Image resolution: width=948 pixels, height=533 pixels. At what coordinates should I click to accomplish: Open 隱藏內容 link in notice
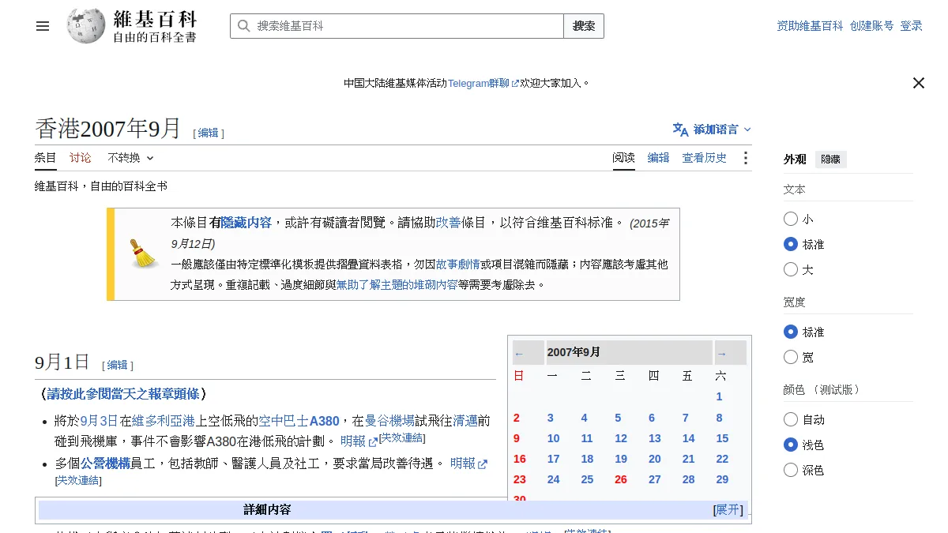pyautogui.click(x=246, y=223)
